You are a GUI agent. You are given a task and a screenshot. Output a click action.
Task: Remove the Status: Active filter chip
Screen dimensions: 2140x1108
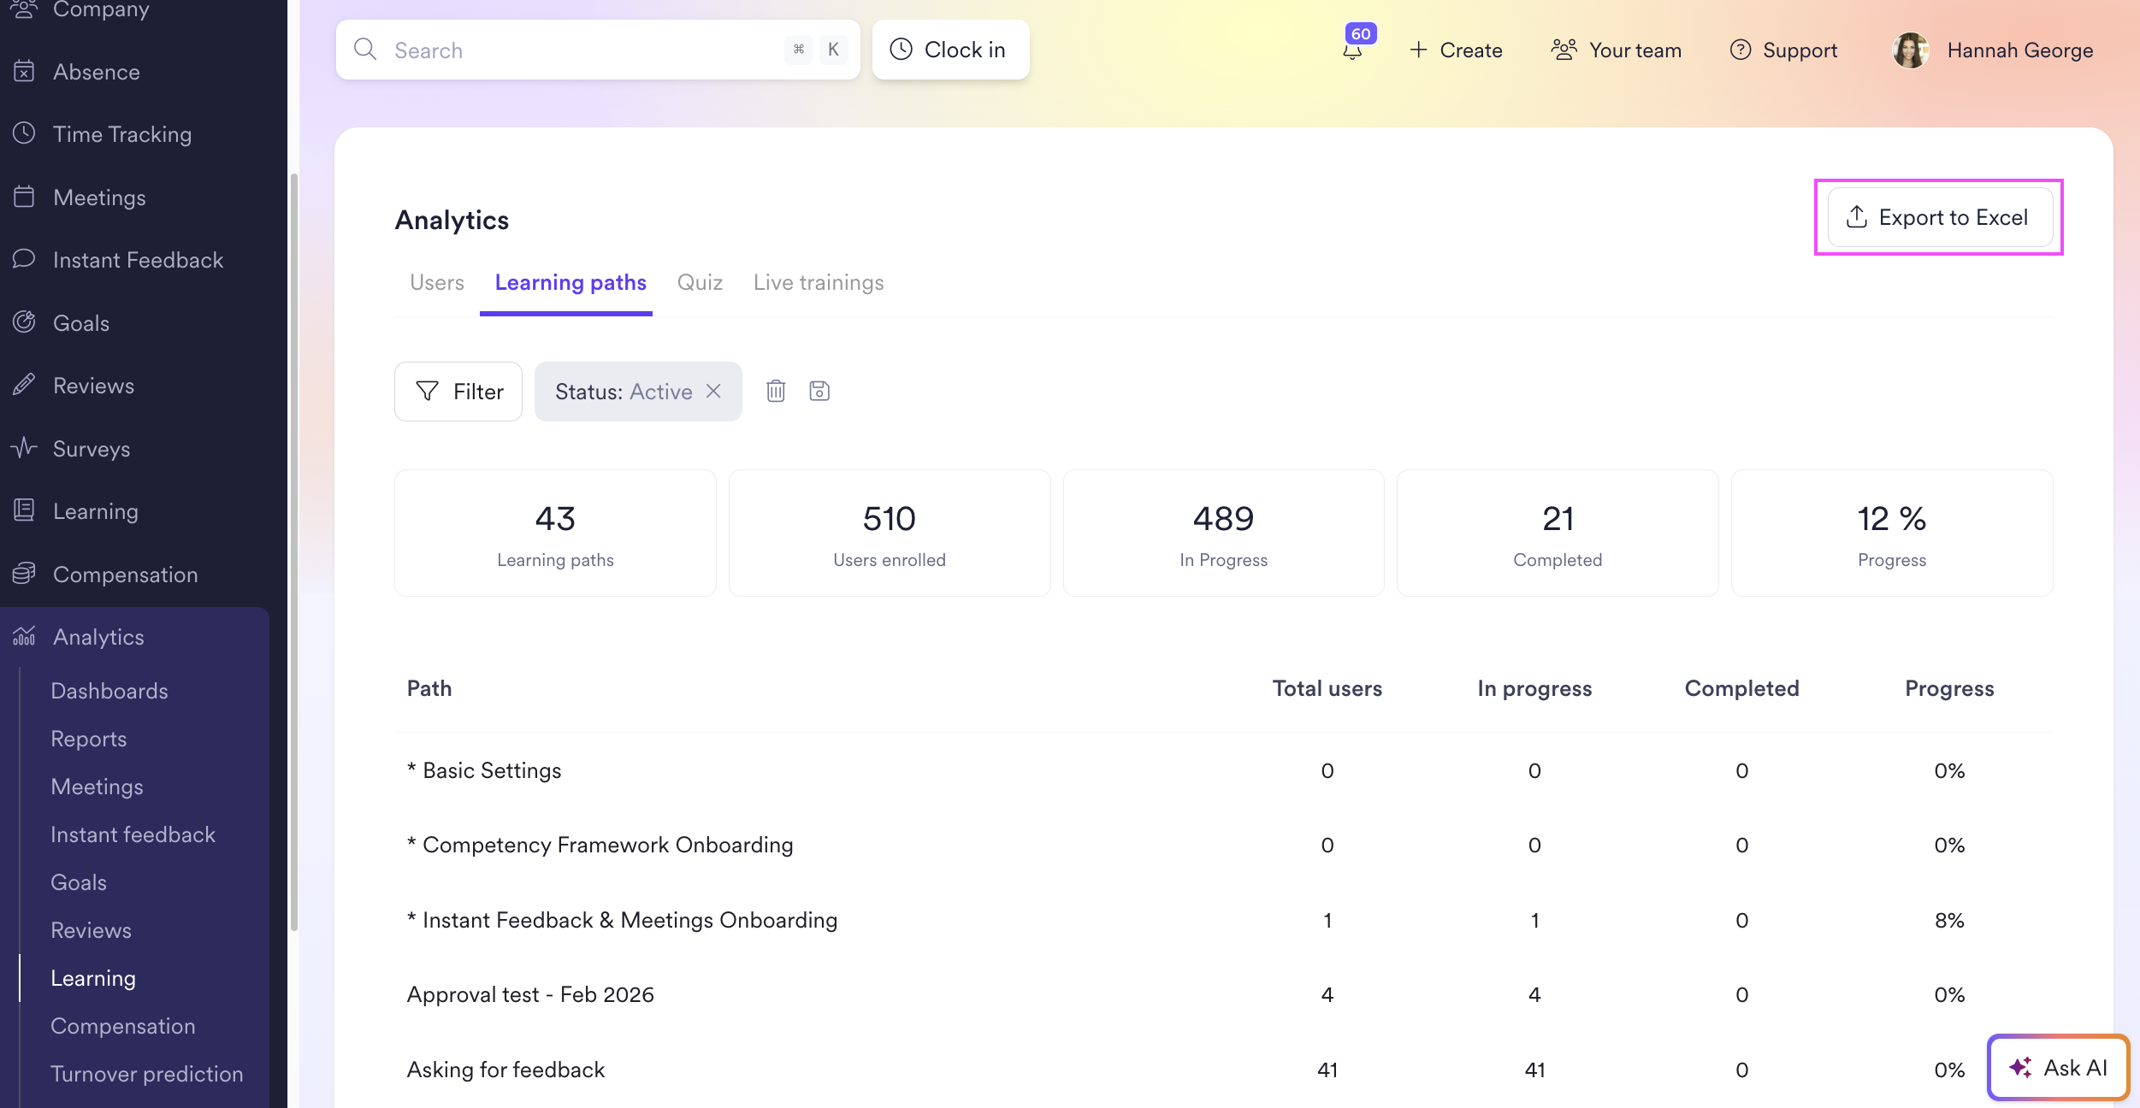pos(713,391)
